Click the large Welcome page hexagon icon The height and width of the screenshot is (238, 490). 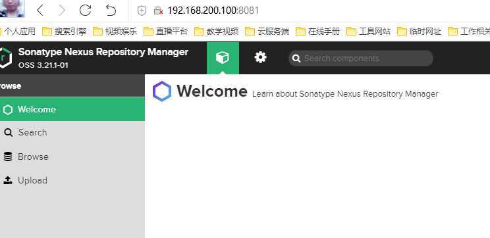coord(162,91)
